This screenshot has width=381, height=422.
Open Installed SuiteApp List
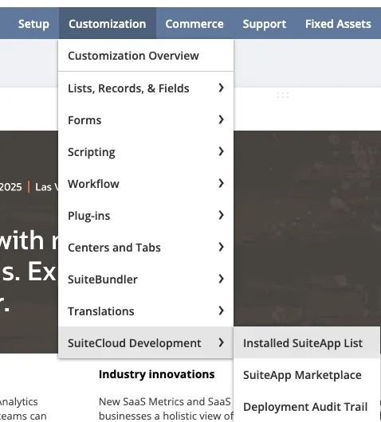[x=307, y=343]
